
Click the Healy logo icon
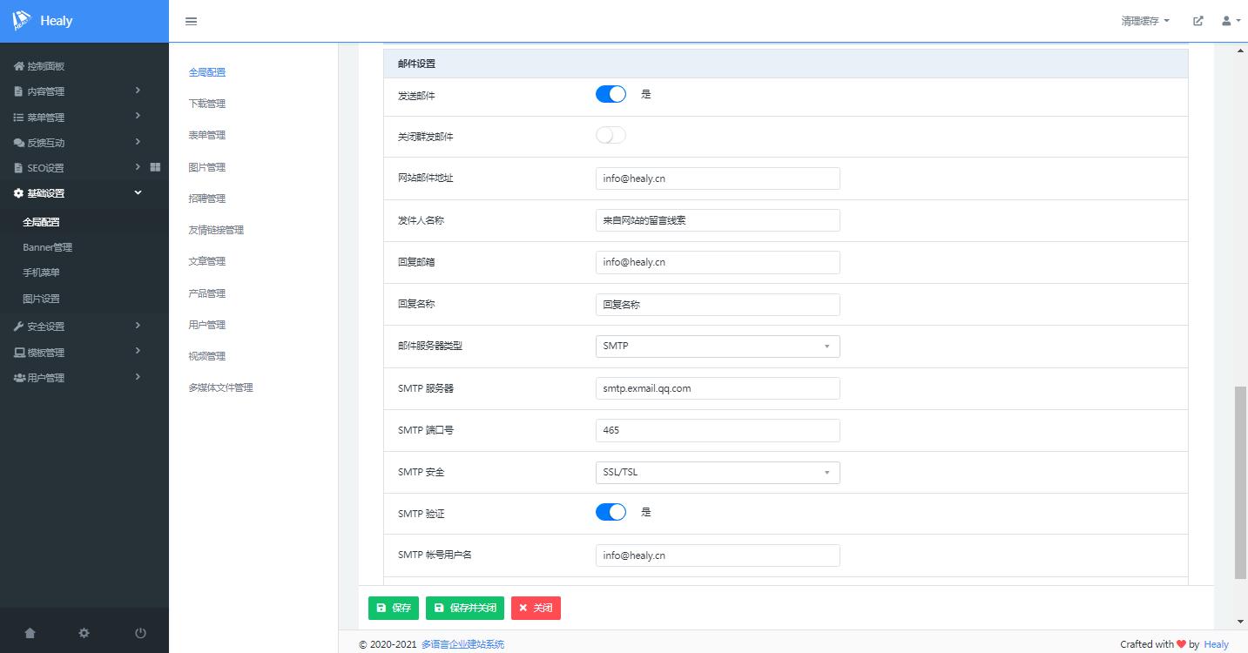click(x=22, y=21)
